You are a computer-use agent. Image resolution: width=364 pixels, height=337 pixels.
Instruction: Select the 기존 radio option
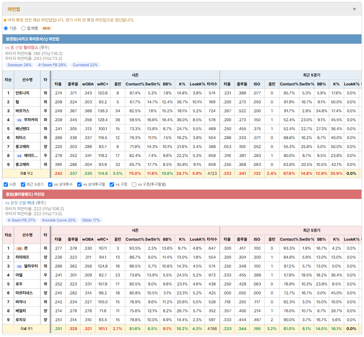point(6,28)
